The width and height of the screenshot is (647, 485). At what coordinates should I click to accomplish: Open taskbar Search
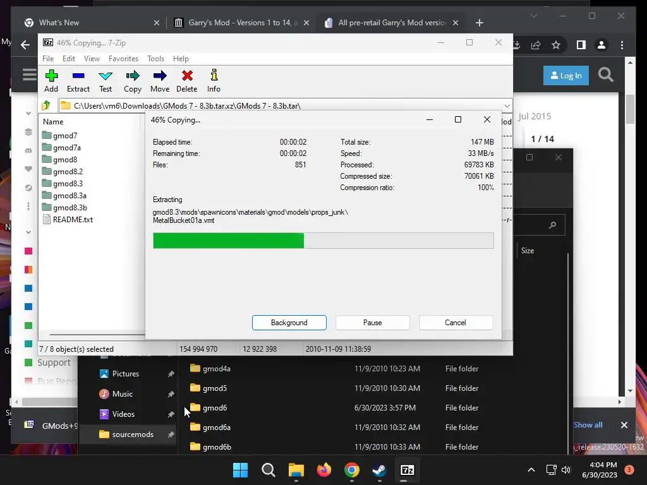[268, 470]
